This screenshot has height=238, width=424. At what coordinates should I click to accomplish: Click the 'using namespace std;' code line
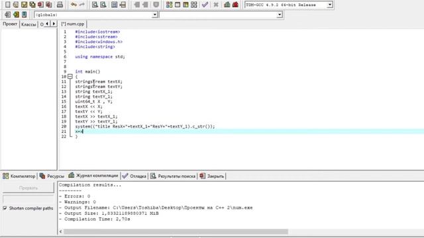100,57
